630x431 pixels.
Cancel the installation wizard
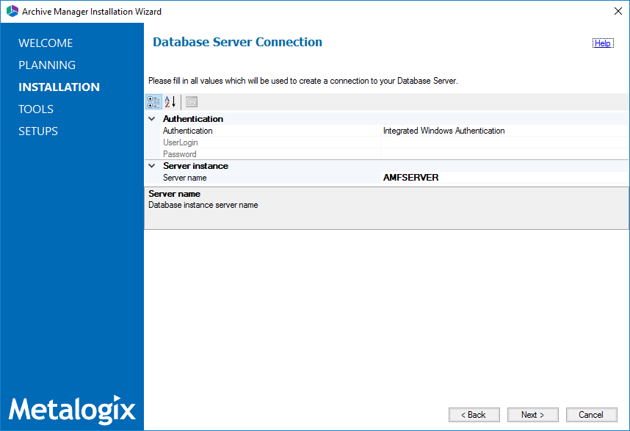590,415
